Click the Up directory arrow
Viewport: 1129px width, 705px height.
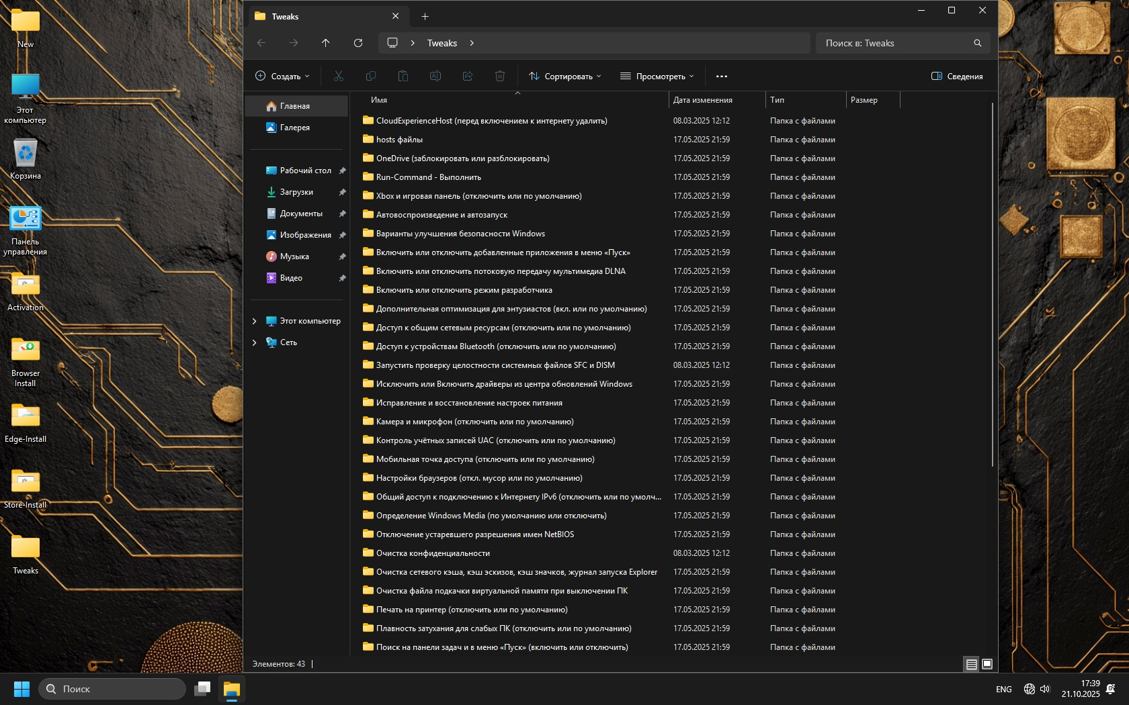tap(326, 43)
